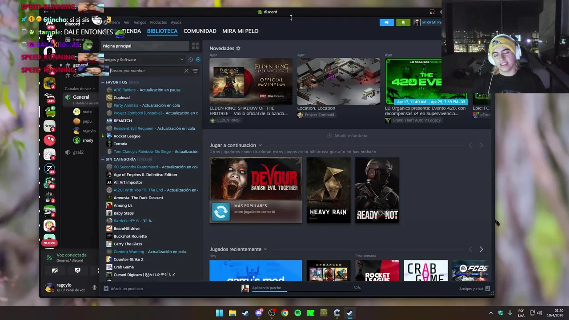The width and height of the screenshot is (569, 320).
Task: Open the Novedades settings gear
Action: tap(238, 48)
